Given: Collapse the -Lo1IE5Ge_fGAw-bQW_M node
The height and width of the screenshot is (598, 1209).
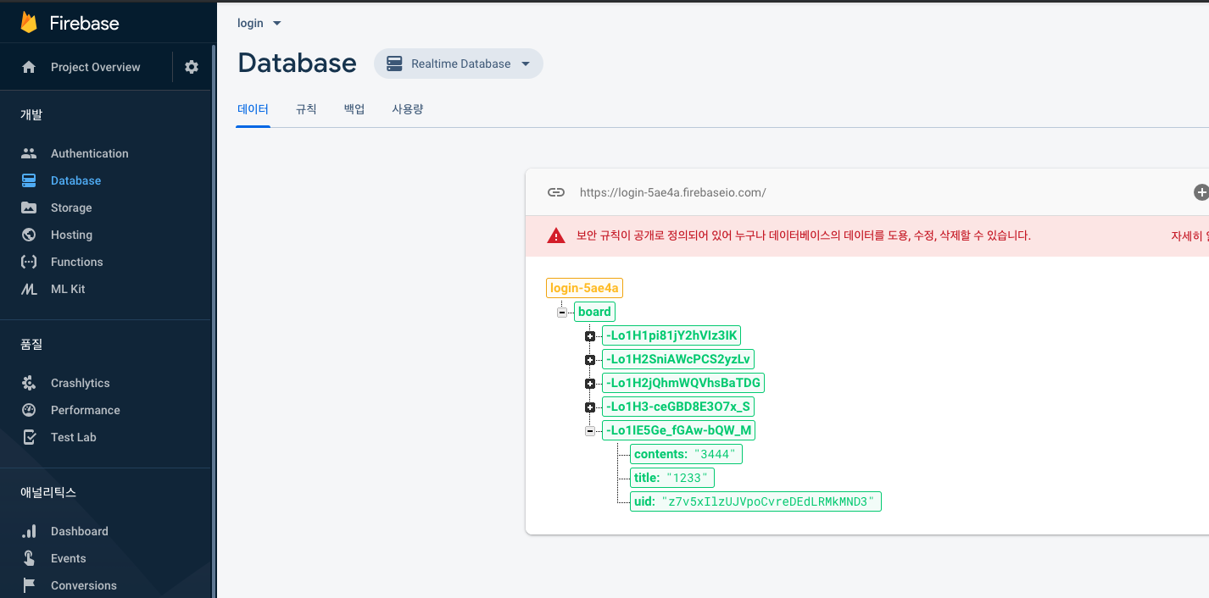Looking at the screenshot, I should click(x=589, y=431).
